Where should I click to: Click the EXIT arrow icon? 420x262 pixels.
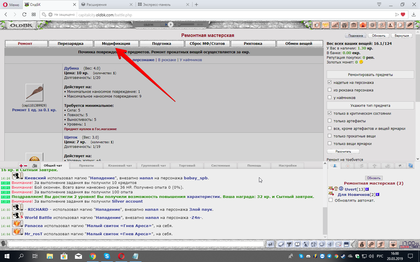click(393, 244)
